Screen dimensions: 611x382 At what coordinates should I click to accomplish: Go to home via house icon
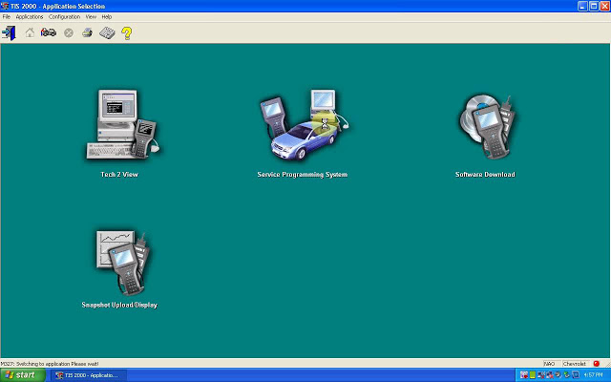(30, 32)
